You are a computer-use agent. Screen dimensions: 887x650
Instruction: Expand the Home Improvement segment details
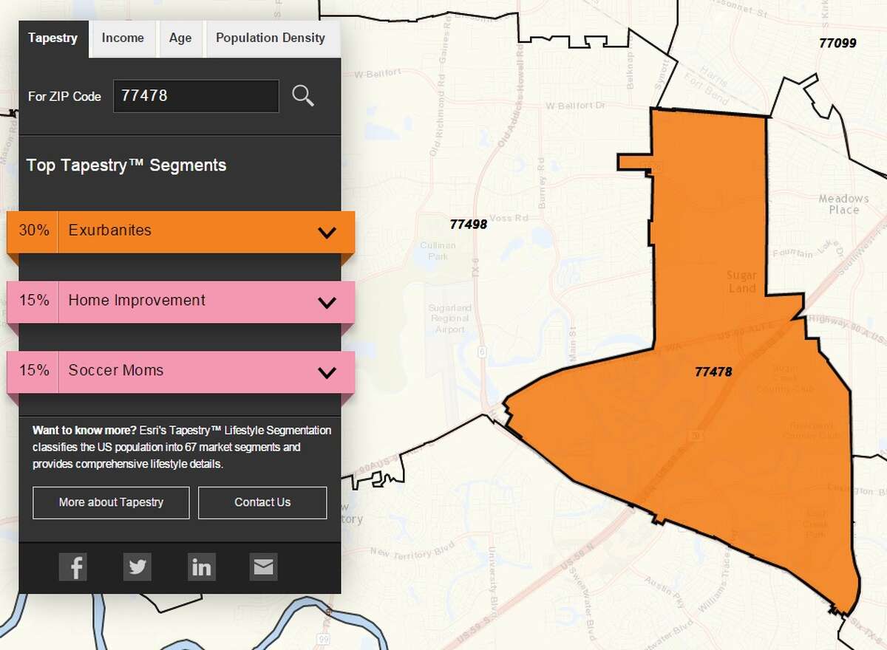pos(326,301)
